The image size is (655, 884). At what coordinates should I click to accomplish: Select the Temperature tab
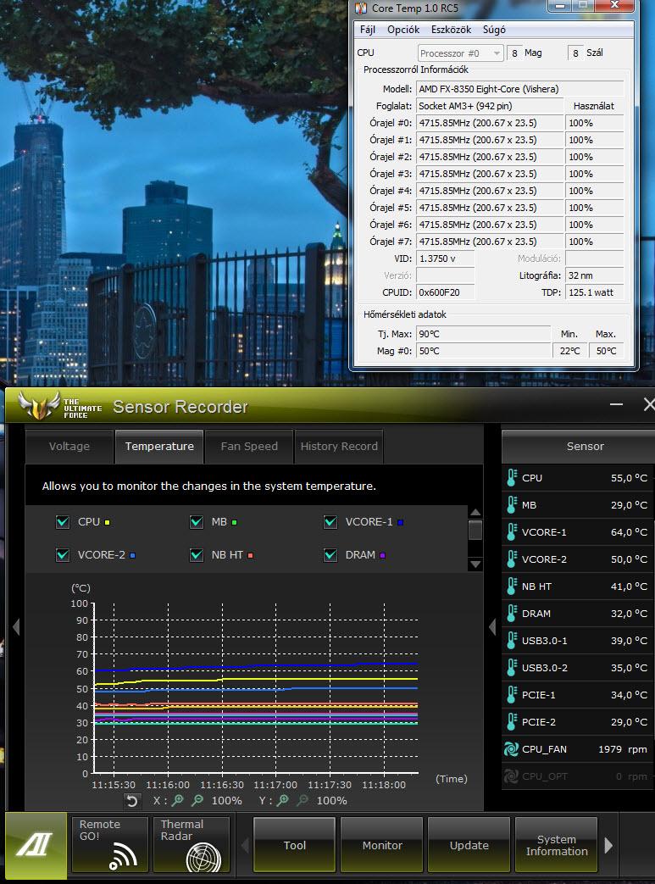(159, 447)
